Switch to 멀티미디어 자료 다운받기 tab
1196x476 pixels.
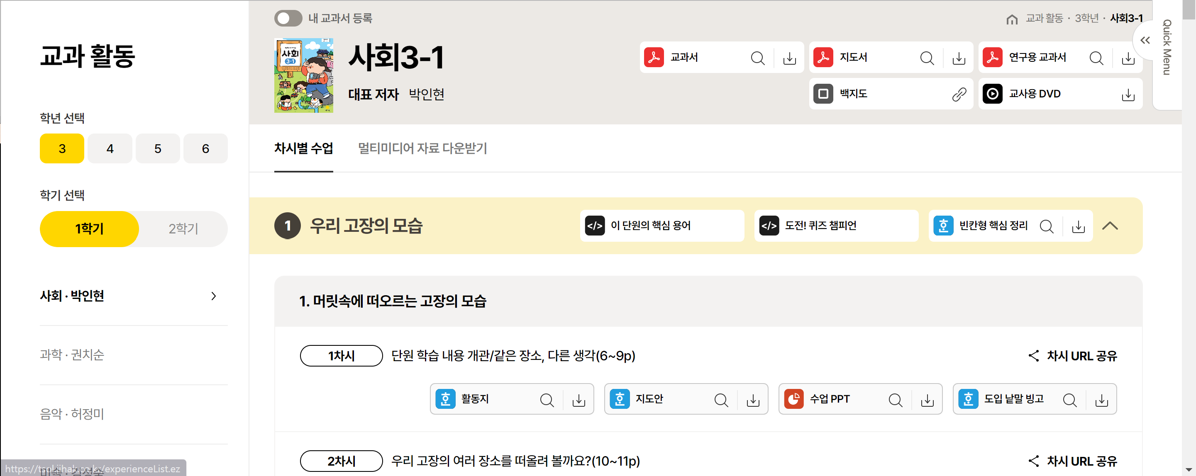[422, 148]
